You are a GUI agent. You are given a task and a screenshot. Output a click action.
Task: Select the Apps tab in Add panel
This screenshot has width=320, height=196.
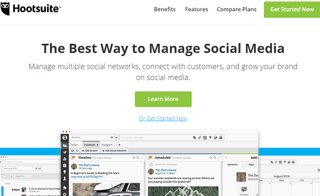click(x=251, y=164)
